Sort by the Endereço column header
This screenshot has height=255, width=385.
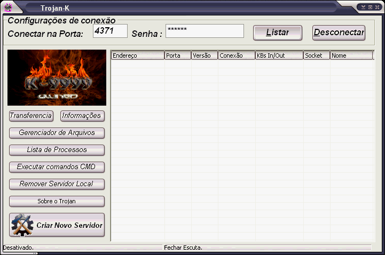click(137, 55)
